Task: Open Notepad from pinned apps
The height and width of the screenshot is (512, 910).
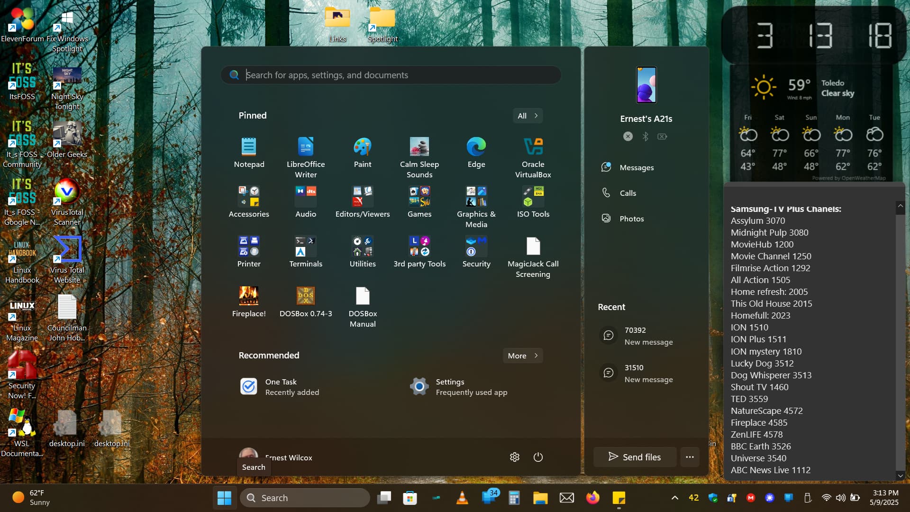Action: [x=249, y=153]
